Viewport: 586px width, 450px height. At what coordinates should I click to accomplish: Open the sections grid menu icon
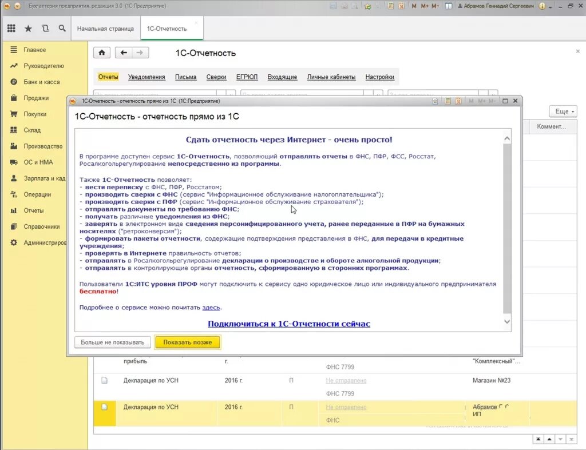coord(11,29)
